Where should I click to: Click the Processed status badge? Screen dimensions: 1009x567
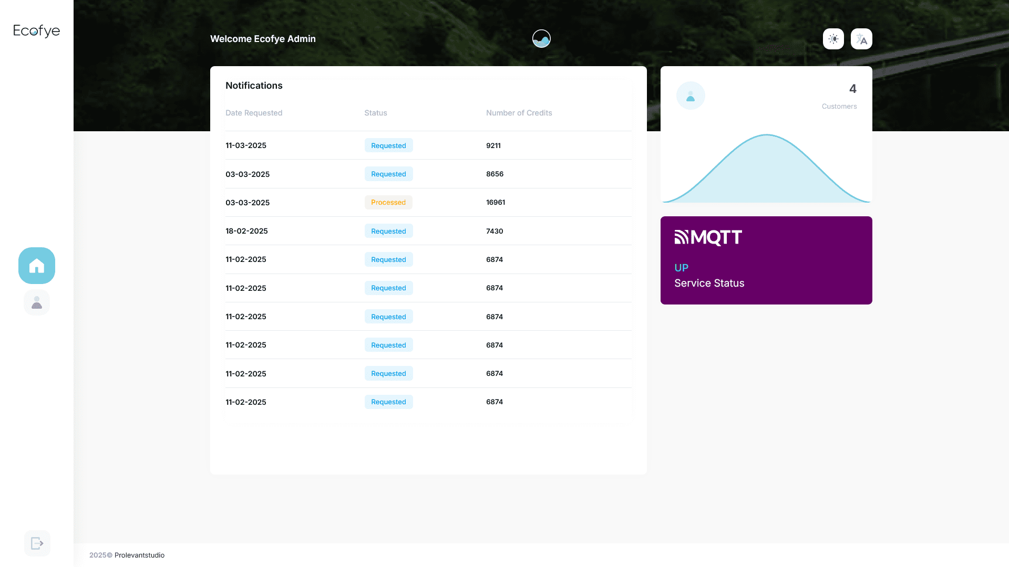click(388, 203)
